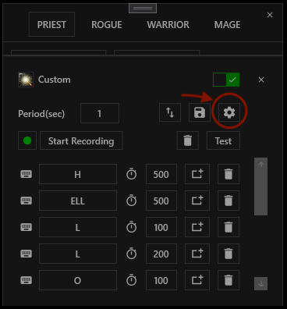287x309 pixels.
Task: Click the keyboard icon on the ELL row
Action: click(27, 201)
